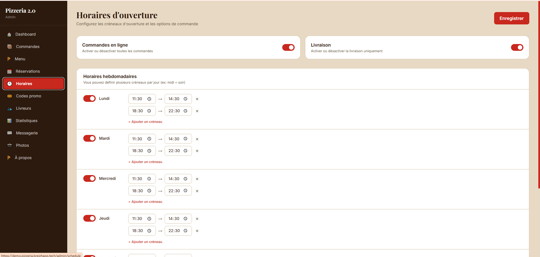The width and height of the screenshot is (540, 257).
Task: Open time picker clock on Lundi 14:30
Action: pos(185,99)
